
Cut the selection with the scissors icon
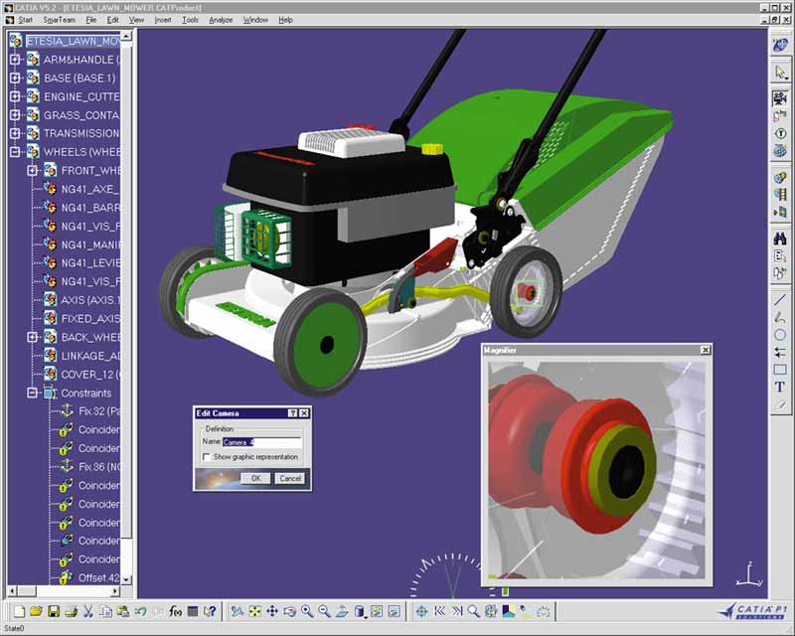tap(88, 611)
